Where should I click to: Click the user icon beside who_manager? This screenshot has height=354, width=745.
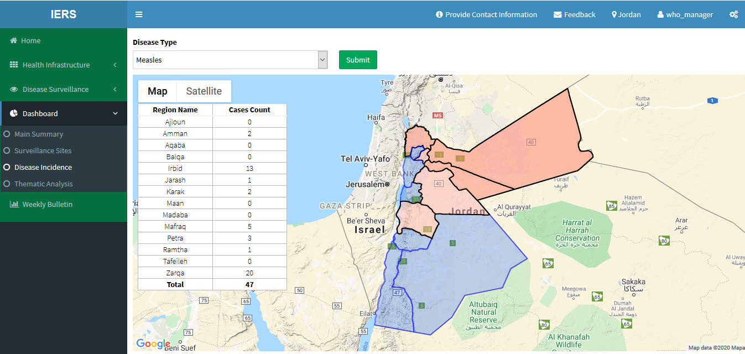(x=660, y=15)
